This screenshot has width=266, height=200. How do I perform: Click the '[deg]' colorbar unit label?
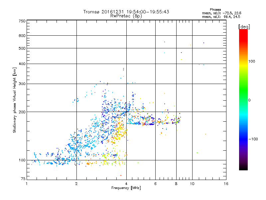point(244,27)
